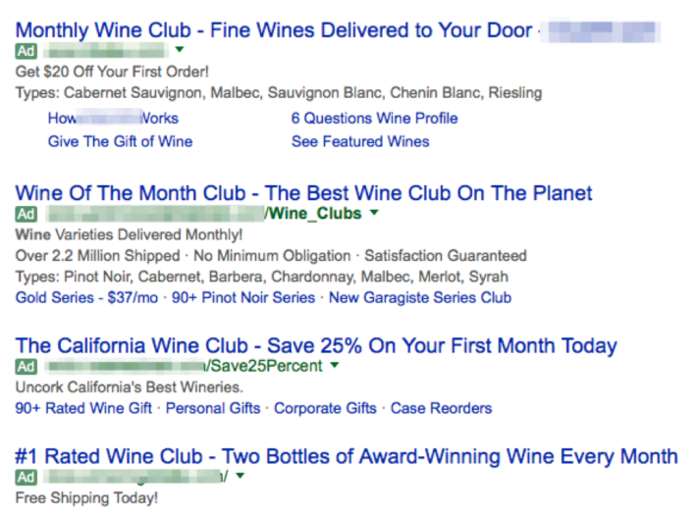
Task: Expand arrow by #1 Rated Wine Club URL
Action: [x=241, y=476]
